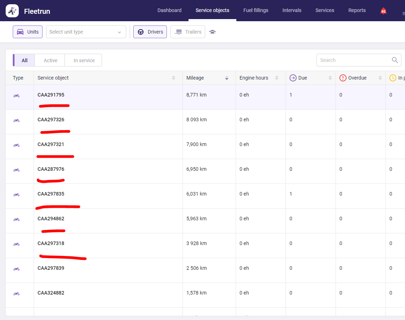405x320 pixels.
Task: Toggle the Trailers filter button
Action: [188, 32]
